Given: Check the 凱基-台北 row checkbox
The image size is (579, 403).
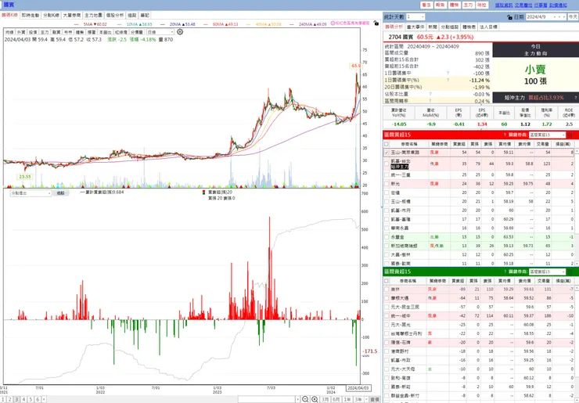Looking at the screenshot, I should [x=387, y=164].
